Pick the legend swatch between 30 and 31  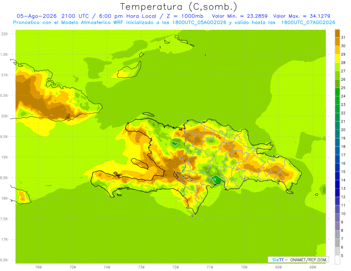click(337, 42)
